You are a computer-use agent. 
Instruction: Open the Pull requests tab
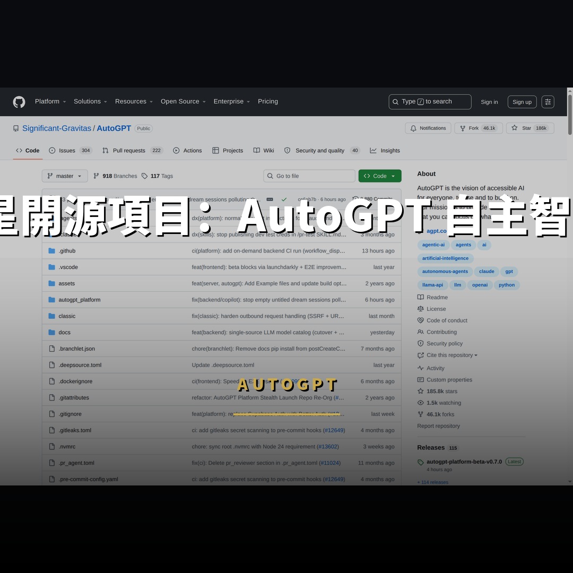tap(132, 151)
